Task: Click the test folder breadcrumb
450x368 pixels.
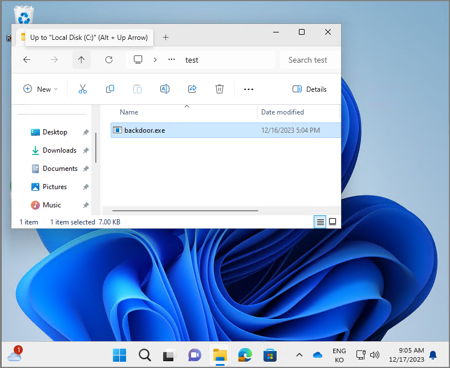Action: tap(192, 60)
